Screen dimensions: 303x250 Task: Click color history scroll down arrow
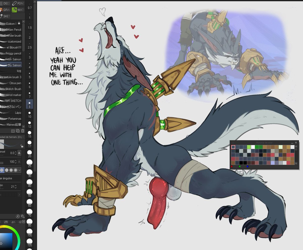pos(296,164)
